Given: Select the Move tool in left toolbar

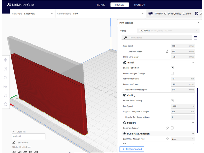Looking at the screenshot, I should (5, 60).
